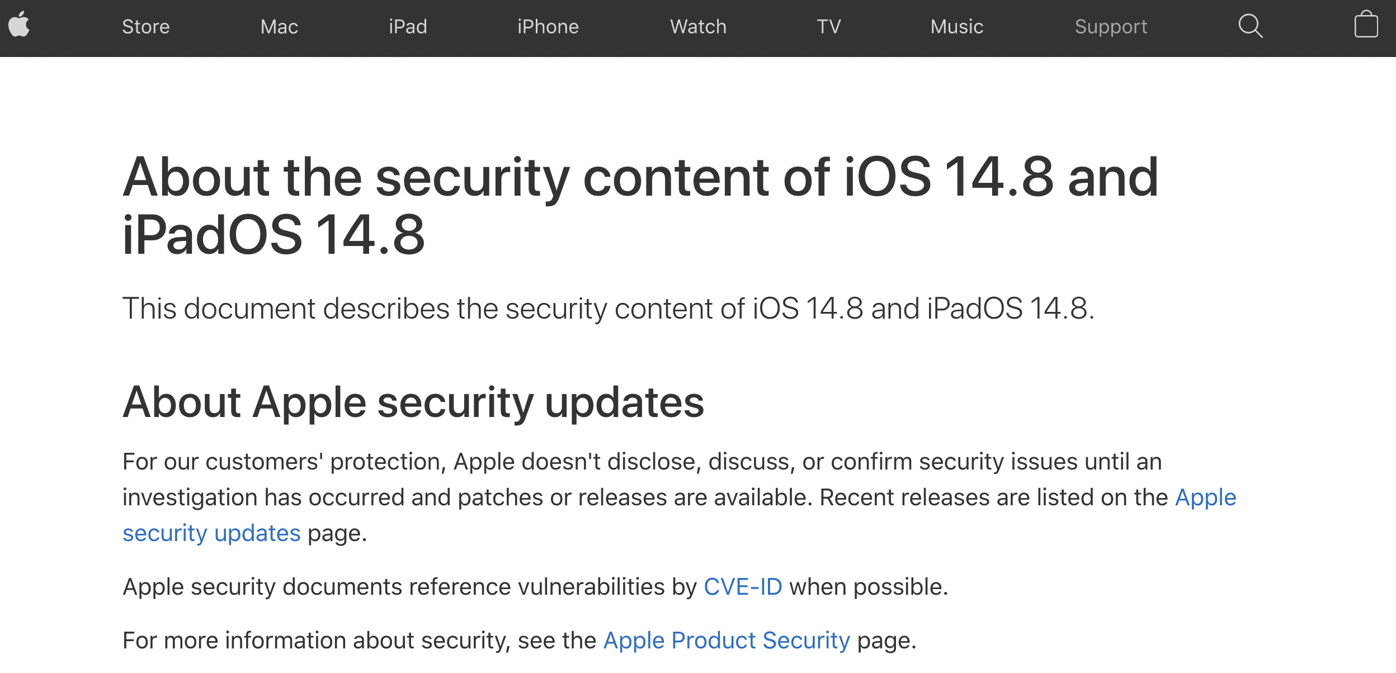Select iPad in the navigation bar
1396x673 pixels.
[408, 27]
